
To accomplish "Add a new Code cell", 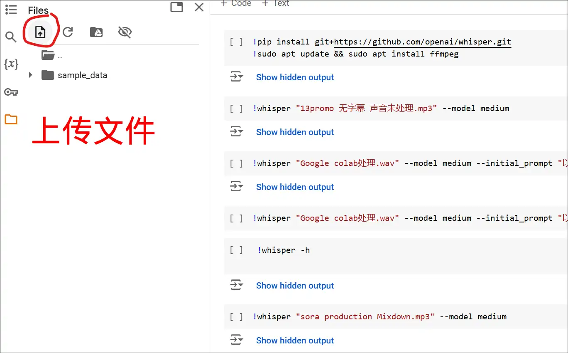I will (236, 3).
